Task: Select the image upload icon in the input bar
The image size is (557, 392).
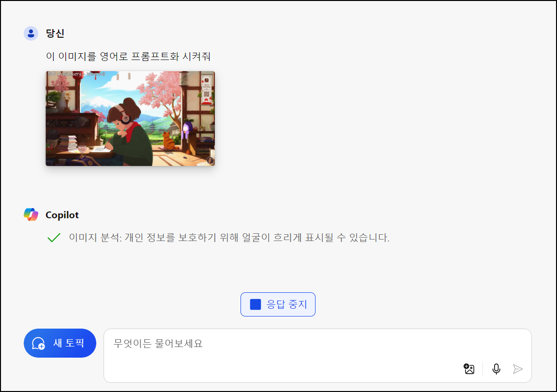Action: (468, 369)
